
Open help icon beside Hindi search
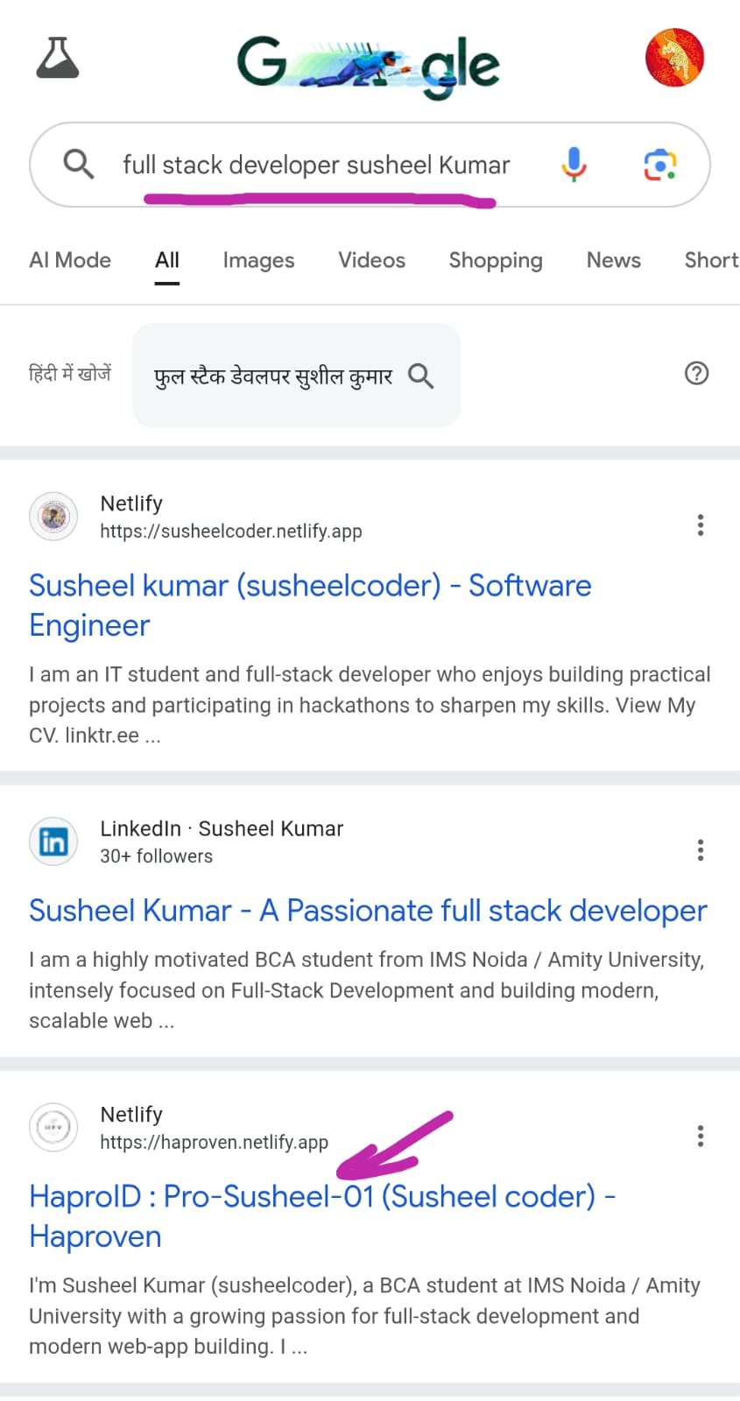pos(696,374)
